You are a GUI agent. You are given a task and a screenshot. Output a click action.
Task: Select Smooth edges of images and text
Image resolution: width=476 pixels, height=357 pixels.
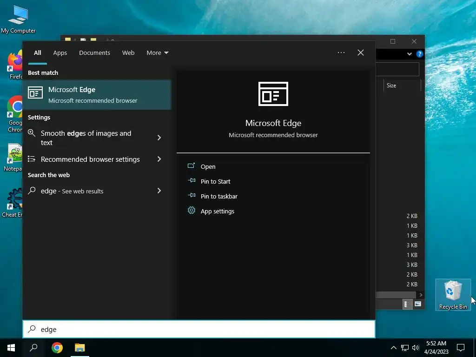[97, 138]
